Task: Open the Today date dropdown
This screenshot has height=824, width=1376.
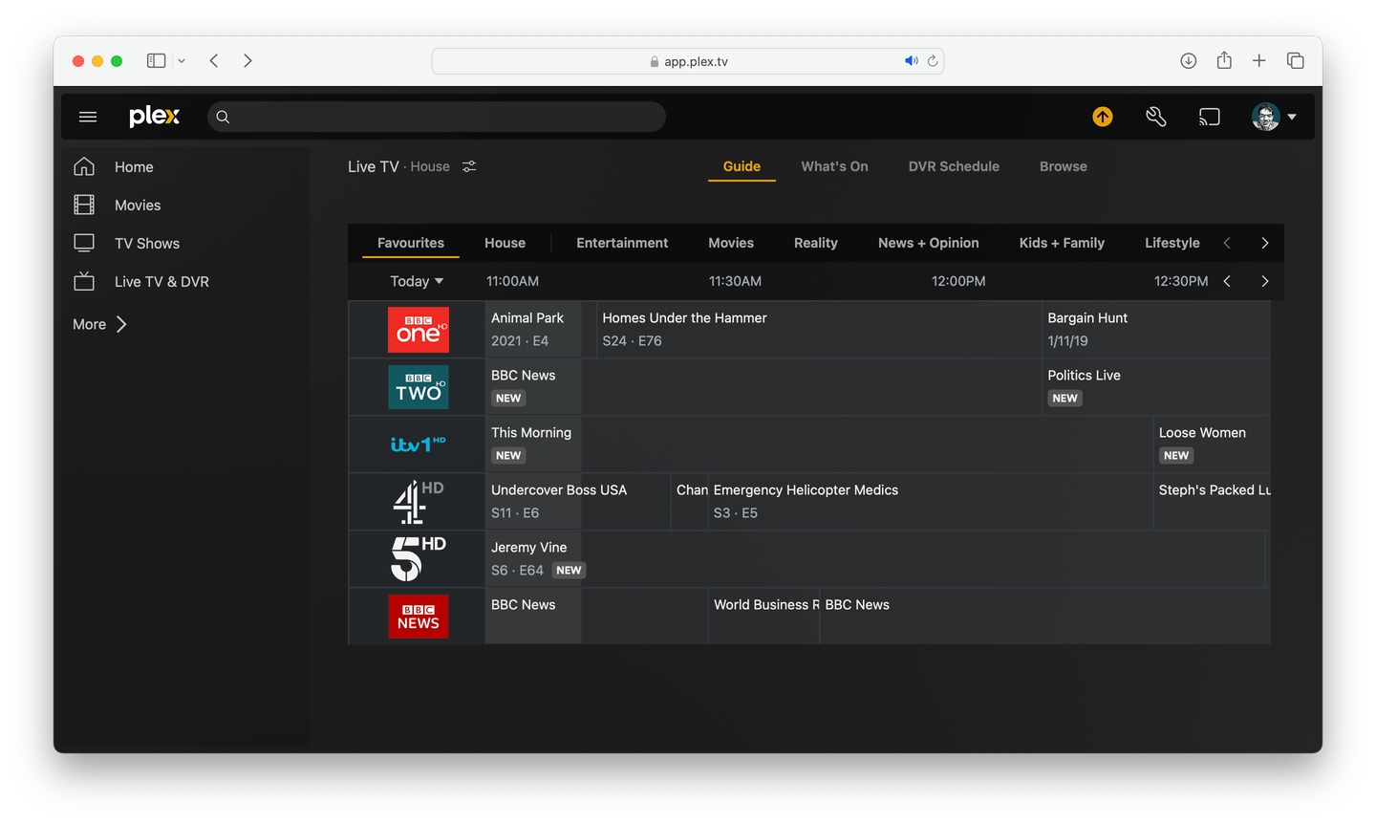Action: 417,281
